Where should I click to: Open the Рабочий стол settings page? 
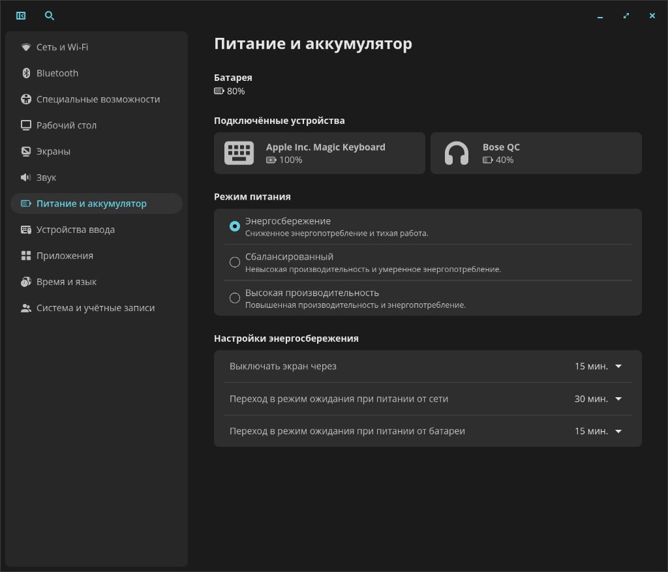67,125
